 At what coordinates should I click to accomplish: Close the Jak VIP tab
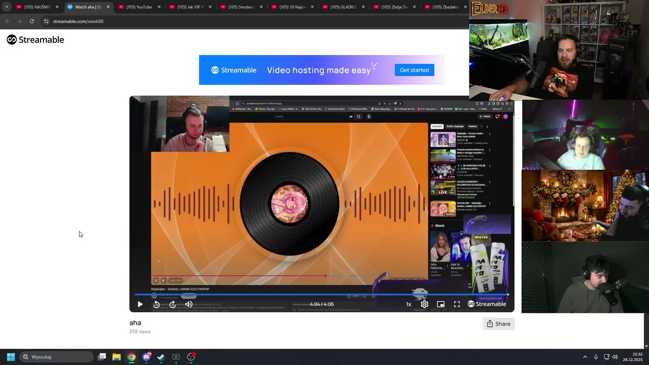(x=210, y=7)
